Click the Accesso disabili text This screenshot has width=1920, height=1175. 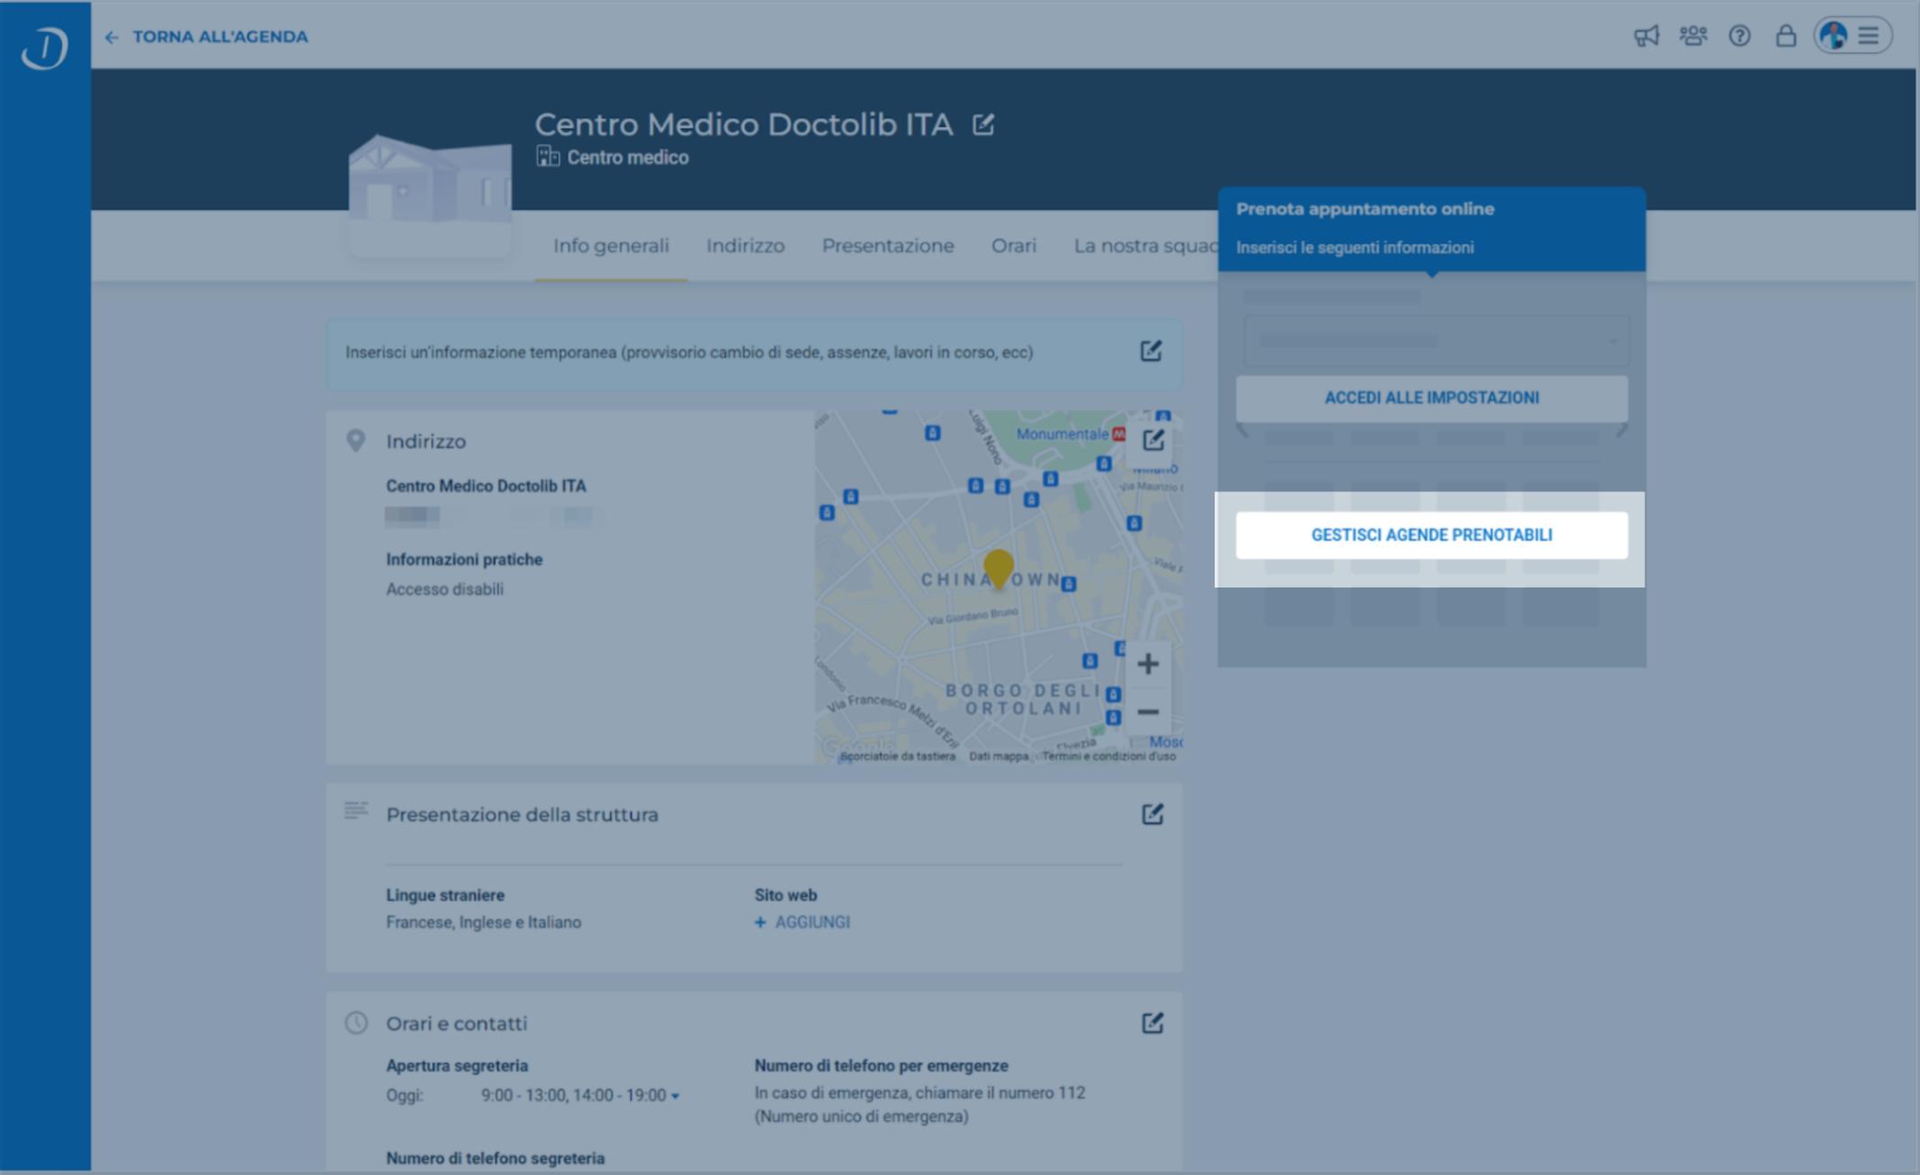[x=444, y=589]
